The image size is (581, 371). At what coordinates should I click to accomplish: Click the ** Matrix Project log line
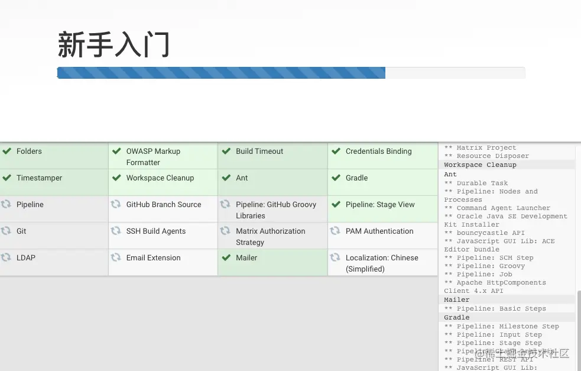coord(480,148)
